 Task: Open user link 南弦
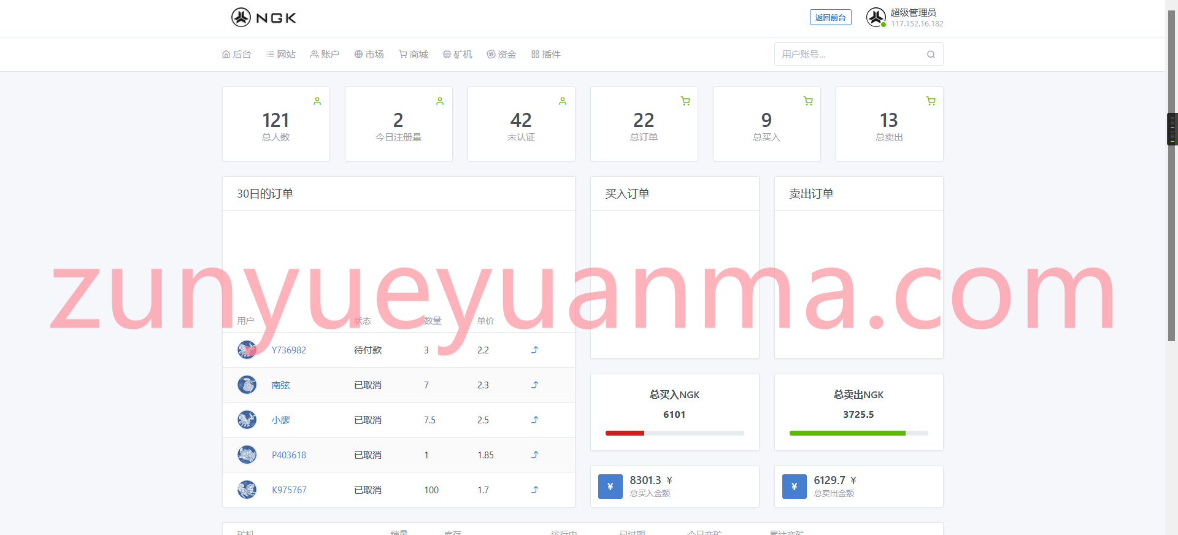click(280, 385)
